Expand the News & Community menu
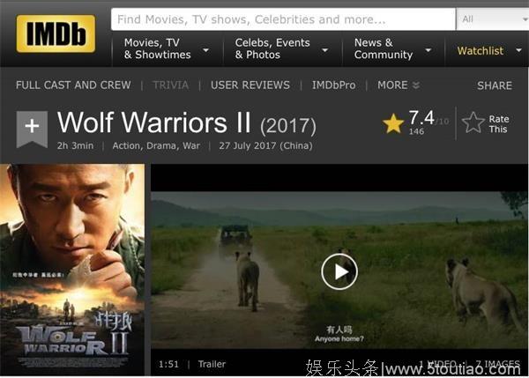Screen dimensions: 529x378 [x=393, y=48]
